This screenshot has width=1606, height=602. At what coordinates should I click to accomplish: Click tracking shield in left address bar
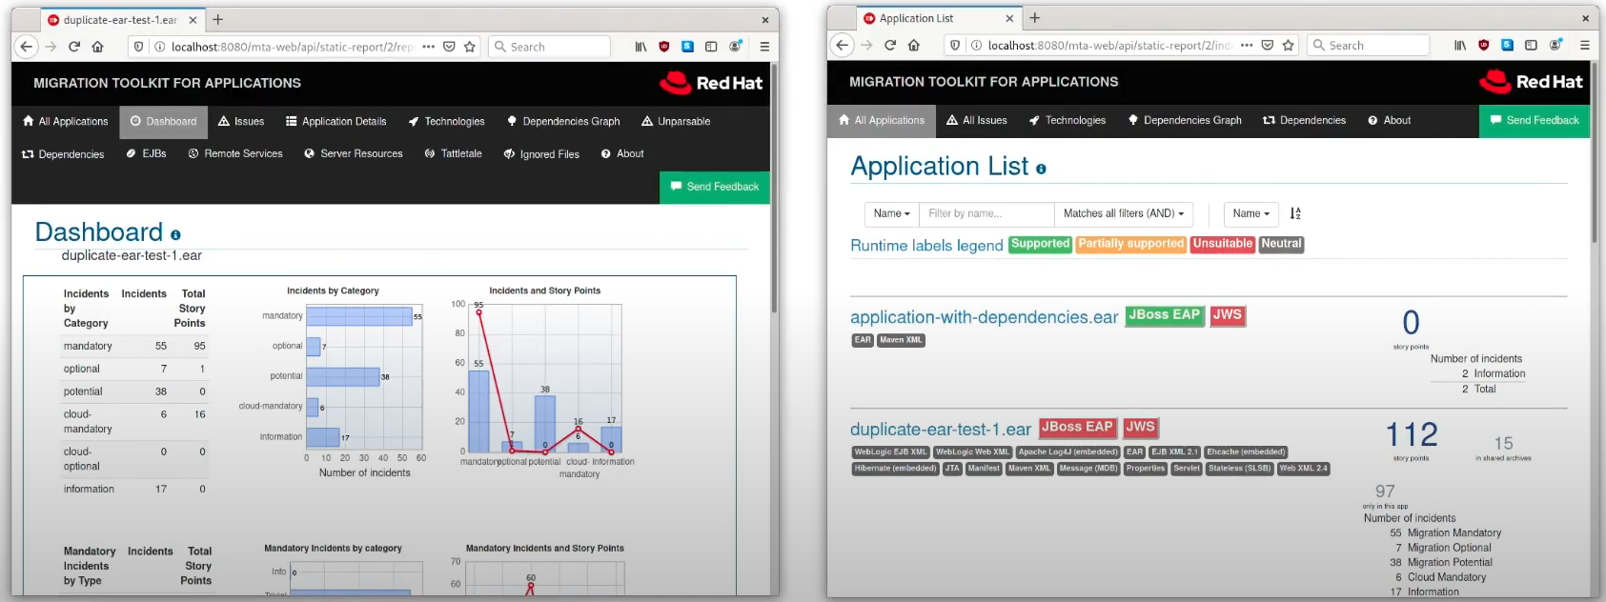pyautogui.click(x=139, y=46)
